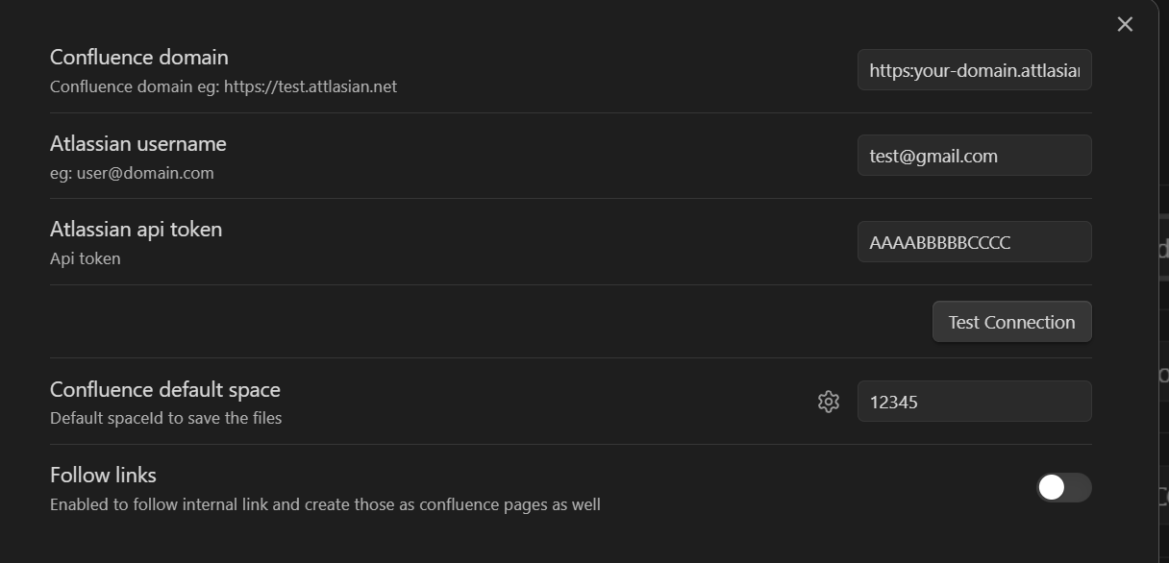The image size is (1169, 563).
Task: Enable the Follow links toggle
Action: click(x=1064, y=487)
